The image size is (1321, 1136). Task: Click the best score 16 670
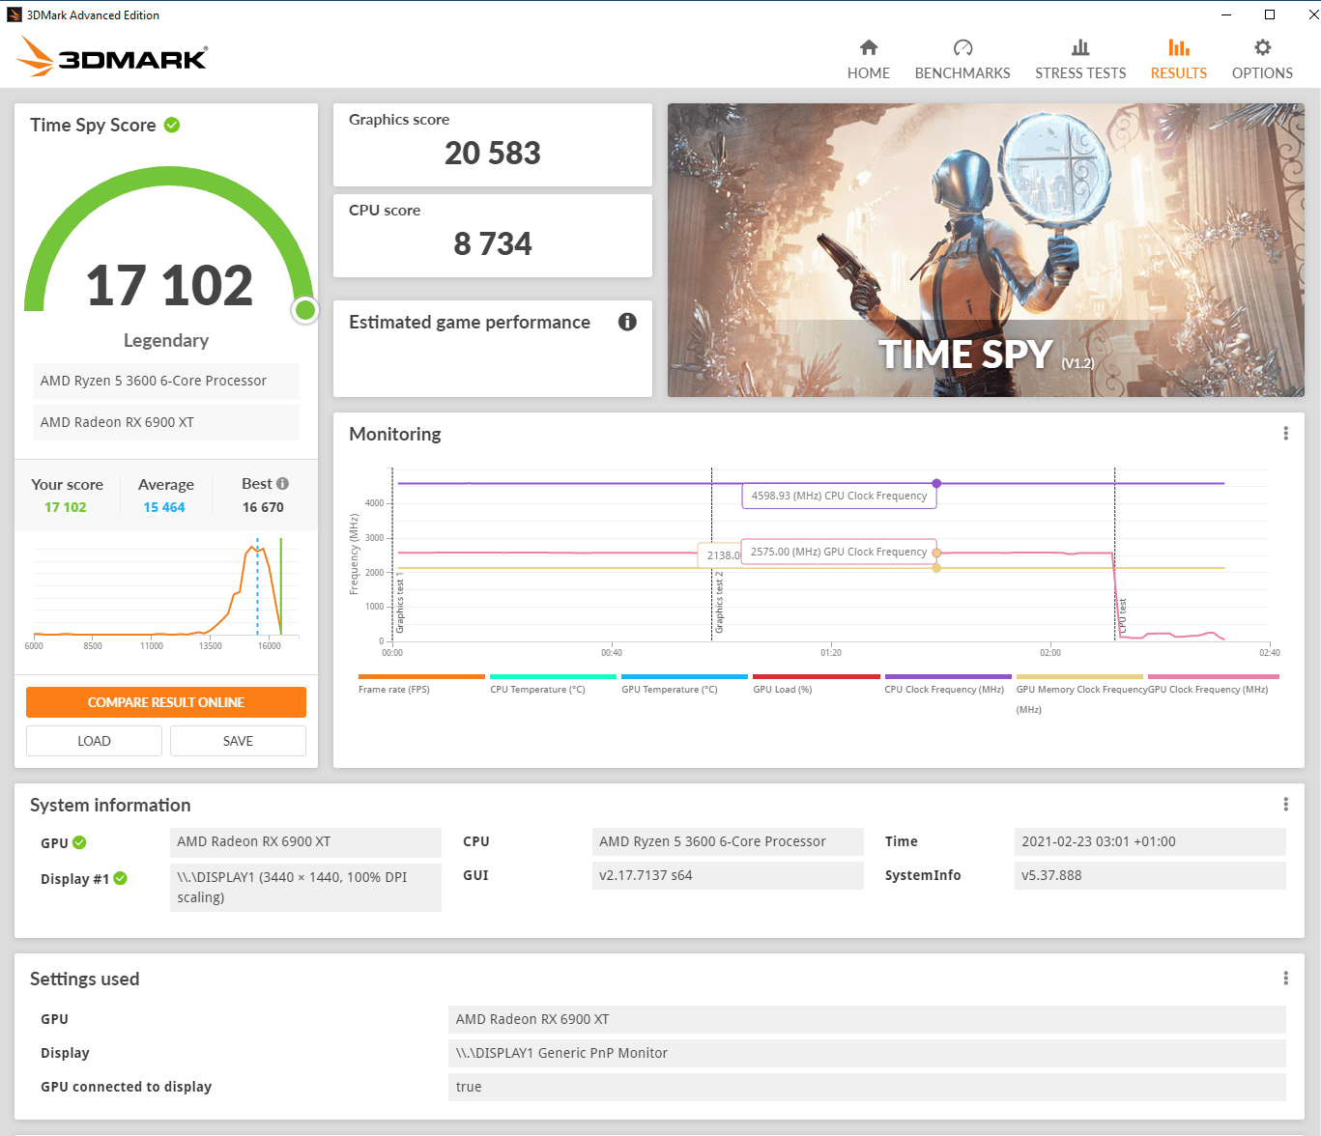(263, 507)
